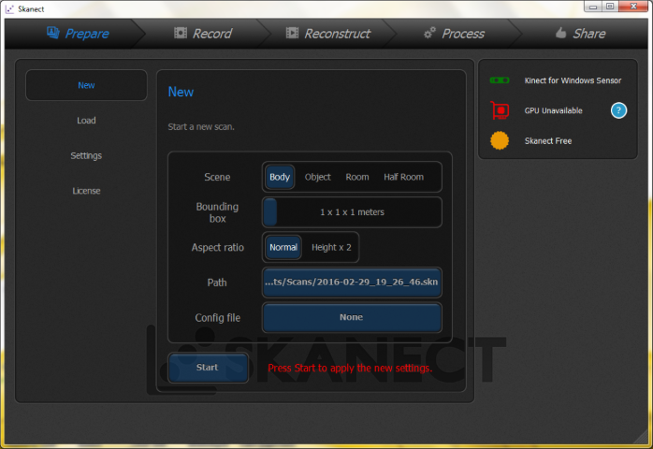Open License in the sidebar
Image resolution: width=653 pixels, height=449 pixels.
[x=86, y=191]
